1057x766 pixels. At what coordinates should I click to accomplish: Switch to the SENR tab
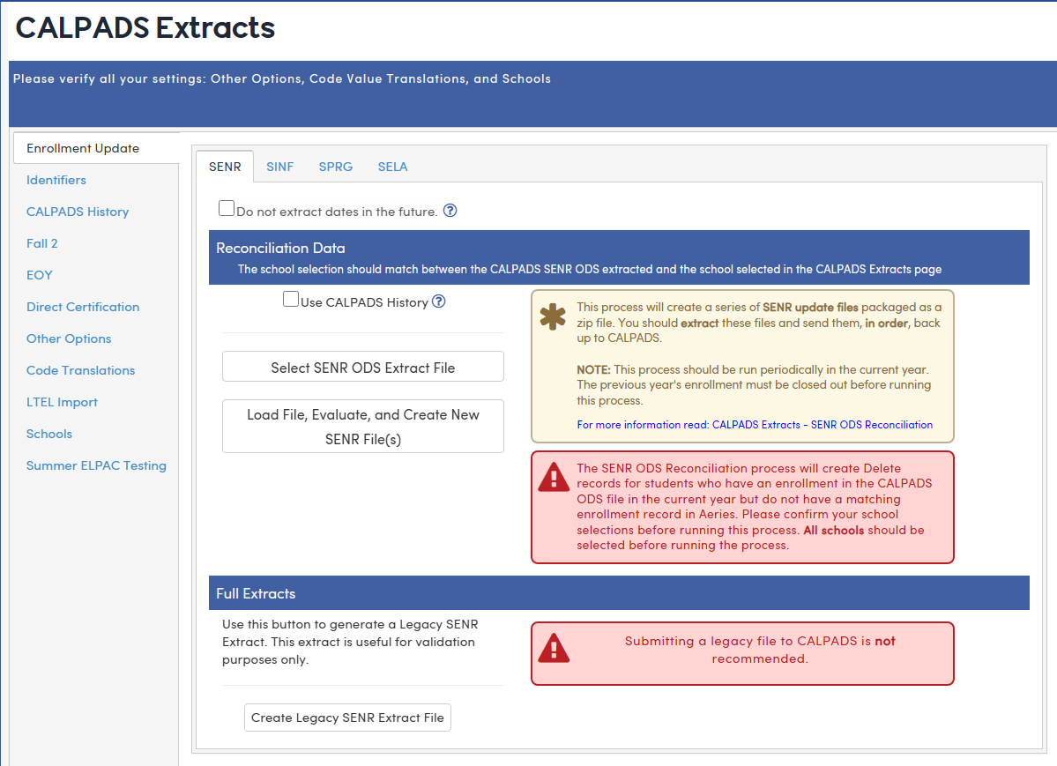pyautogui.click(x=225, y=167)
